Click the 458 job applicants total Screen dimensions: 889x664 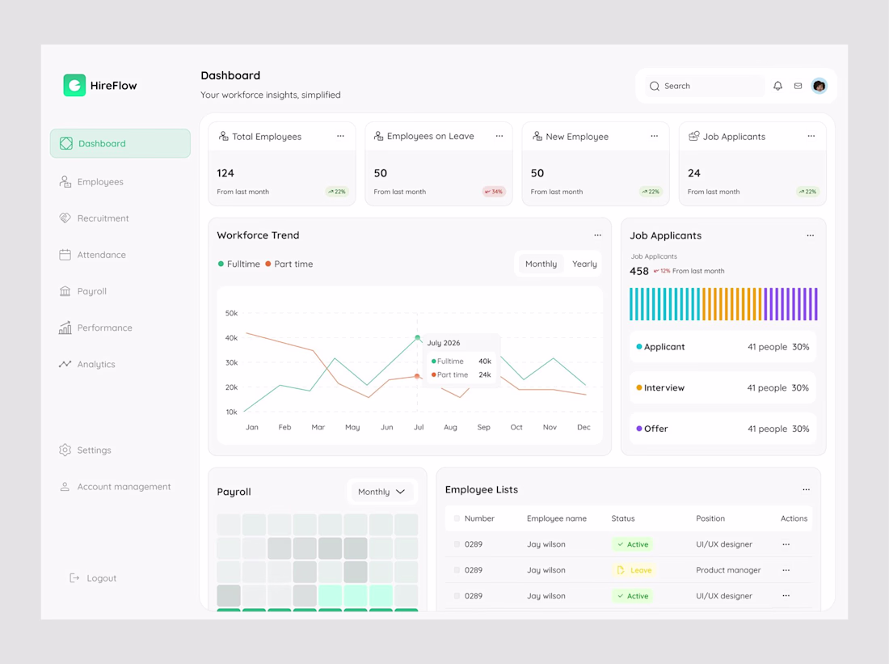639,271
